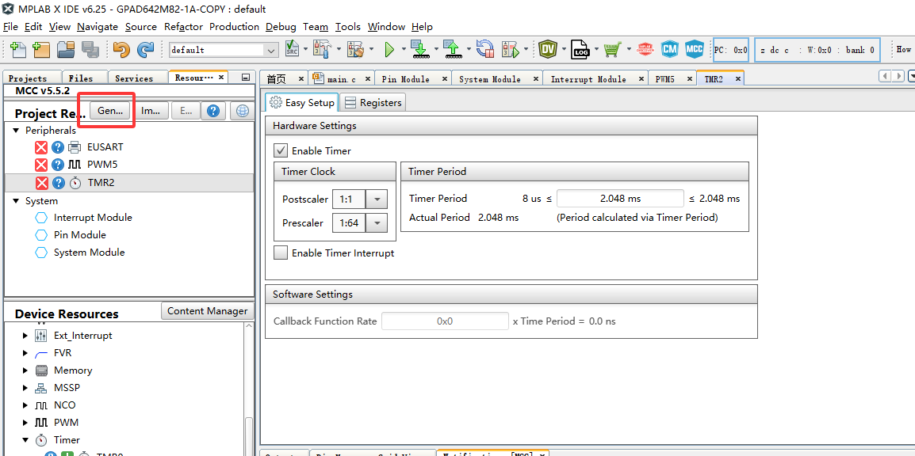915x456 pixels.
Task: Click the New File toolbar icon
Action: point(17,50)
